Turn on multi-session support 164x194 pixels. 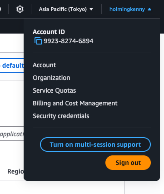(95, 144)
